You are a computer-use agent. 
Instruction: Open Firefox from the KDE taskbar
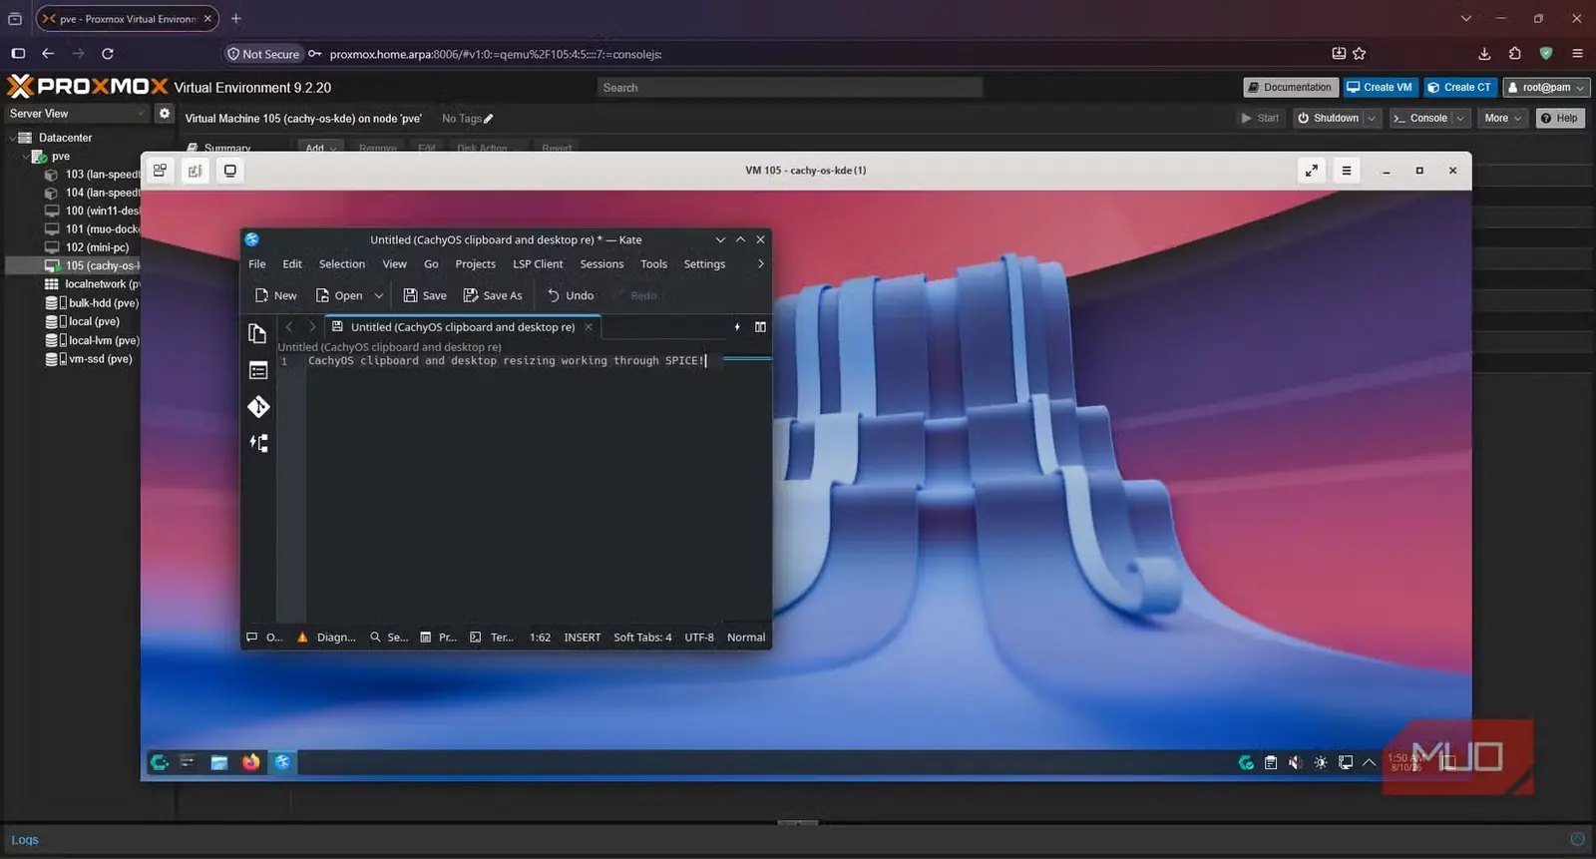(250, 762)
